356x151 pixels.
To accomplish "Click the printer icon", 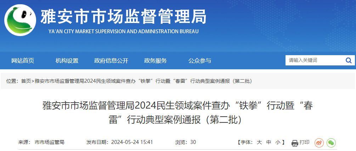I will point(295,143).
